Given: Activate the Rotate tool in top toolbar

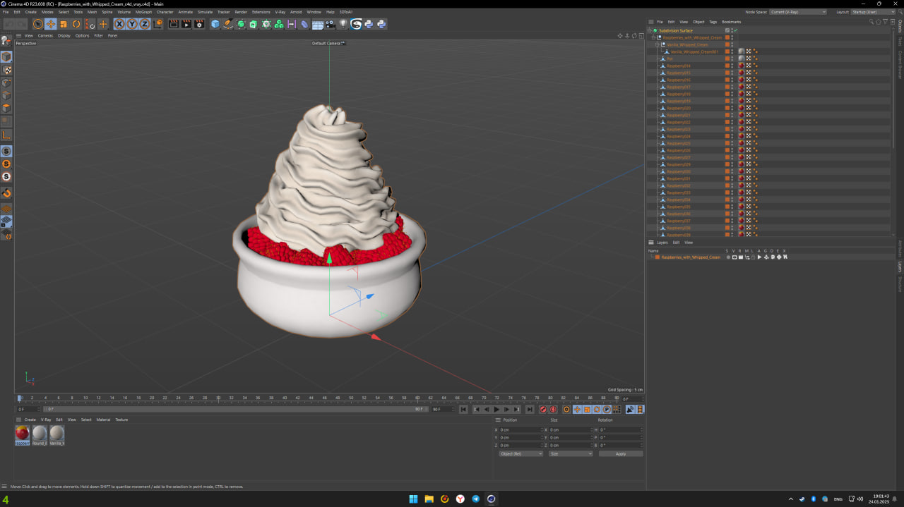Looking at the screenshot, I should pos(76,24).
